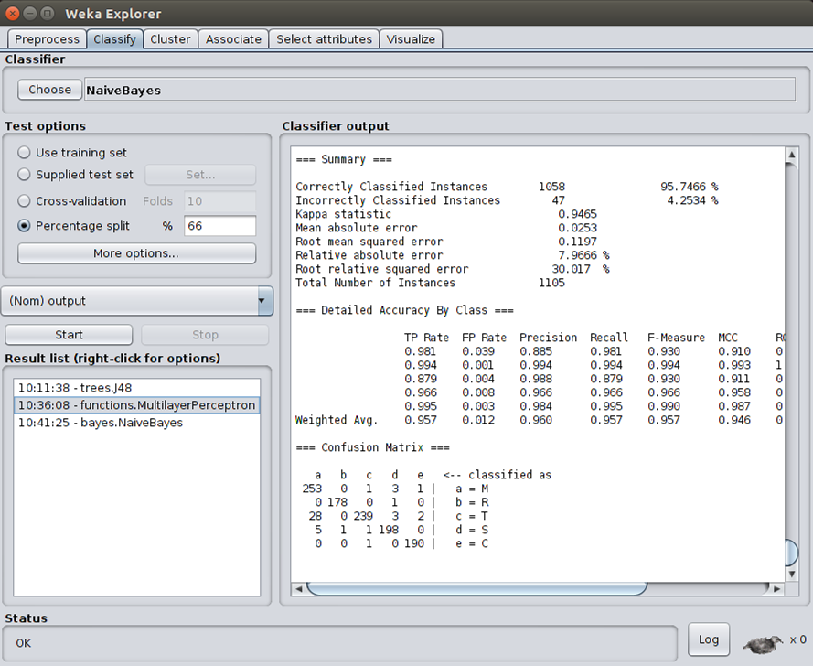Click the output scrollbar up arrow
813x666 pixels.
point(792,155)
